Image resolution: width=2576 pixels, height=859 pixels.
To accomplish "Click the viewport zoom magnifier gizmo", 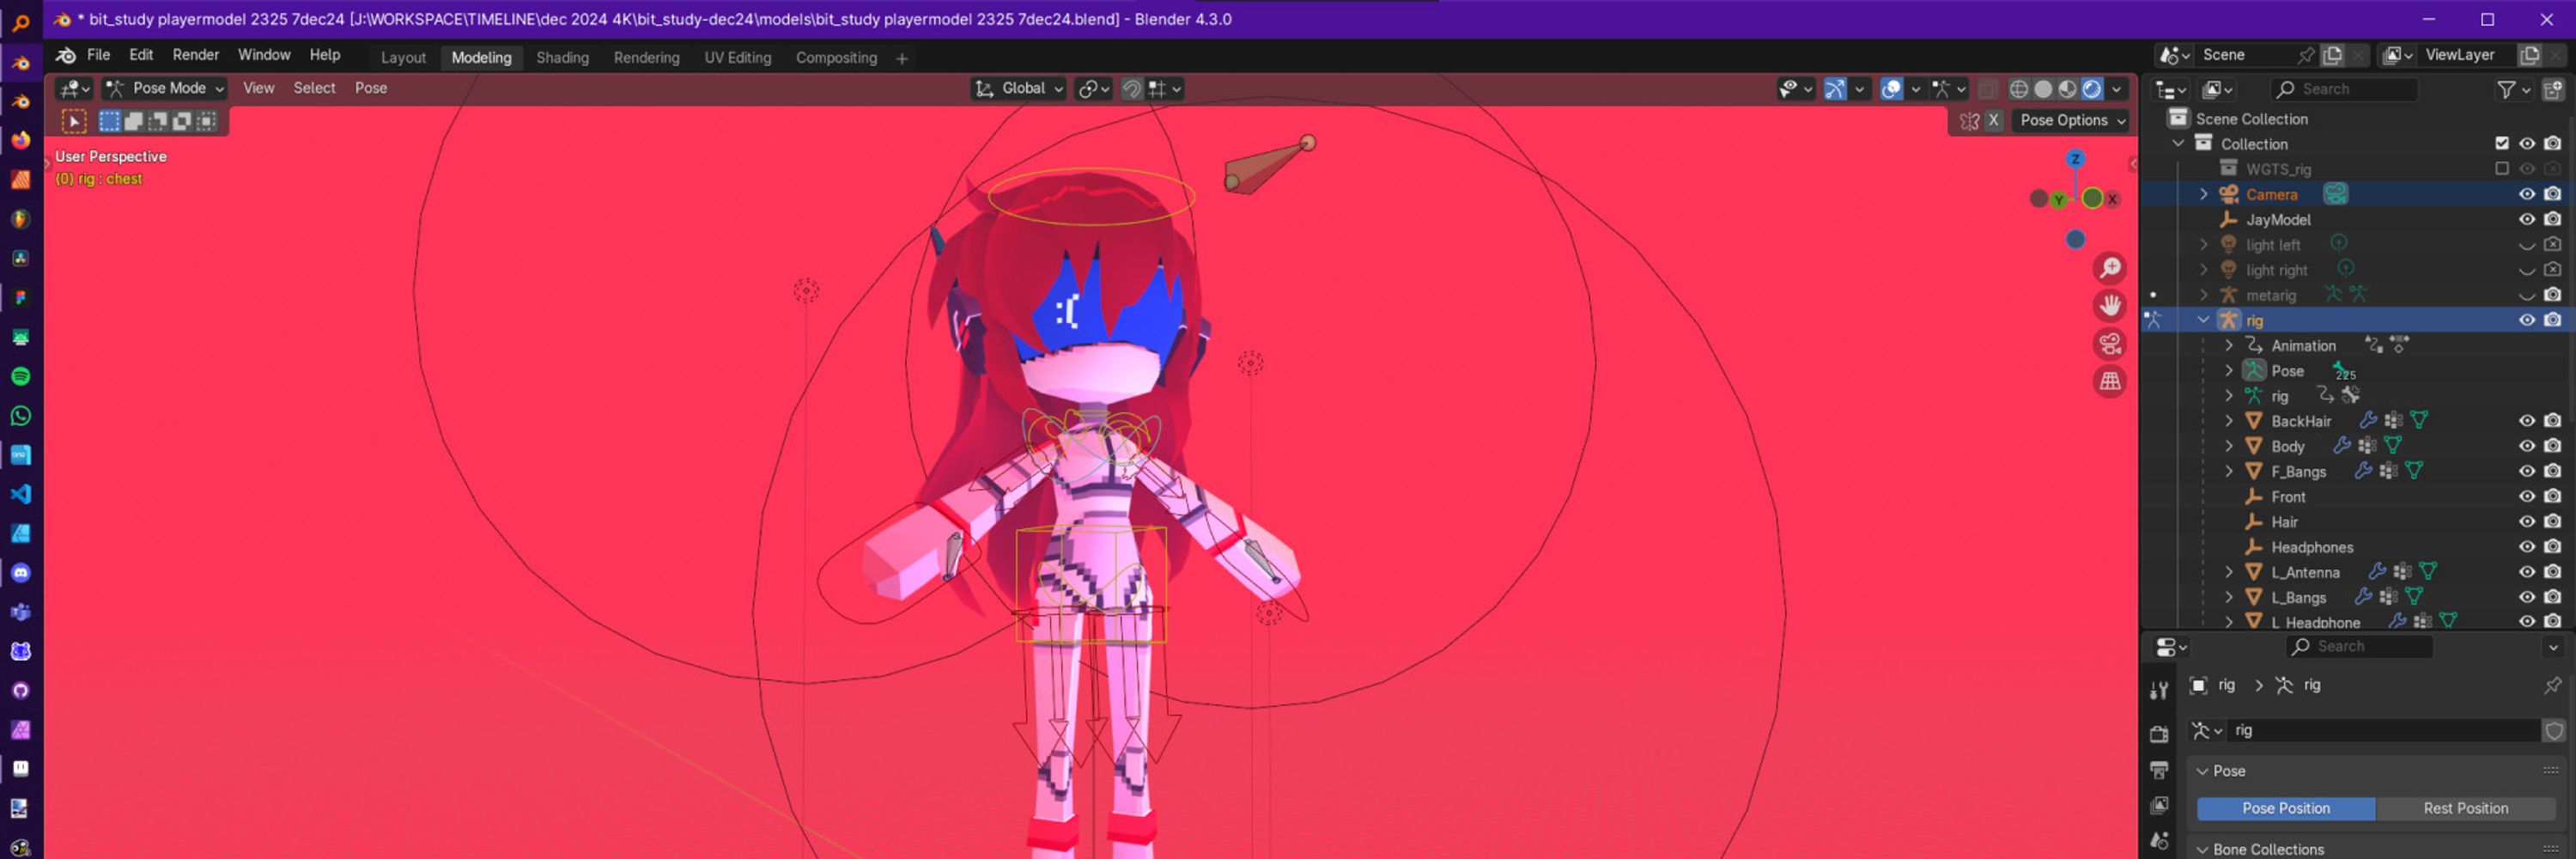I will coord(2110,268).
